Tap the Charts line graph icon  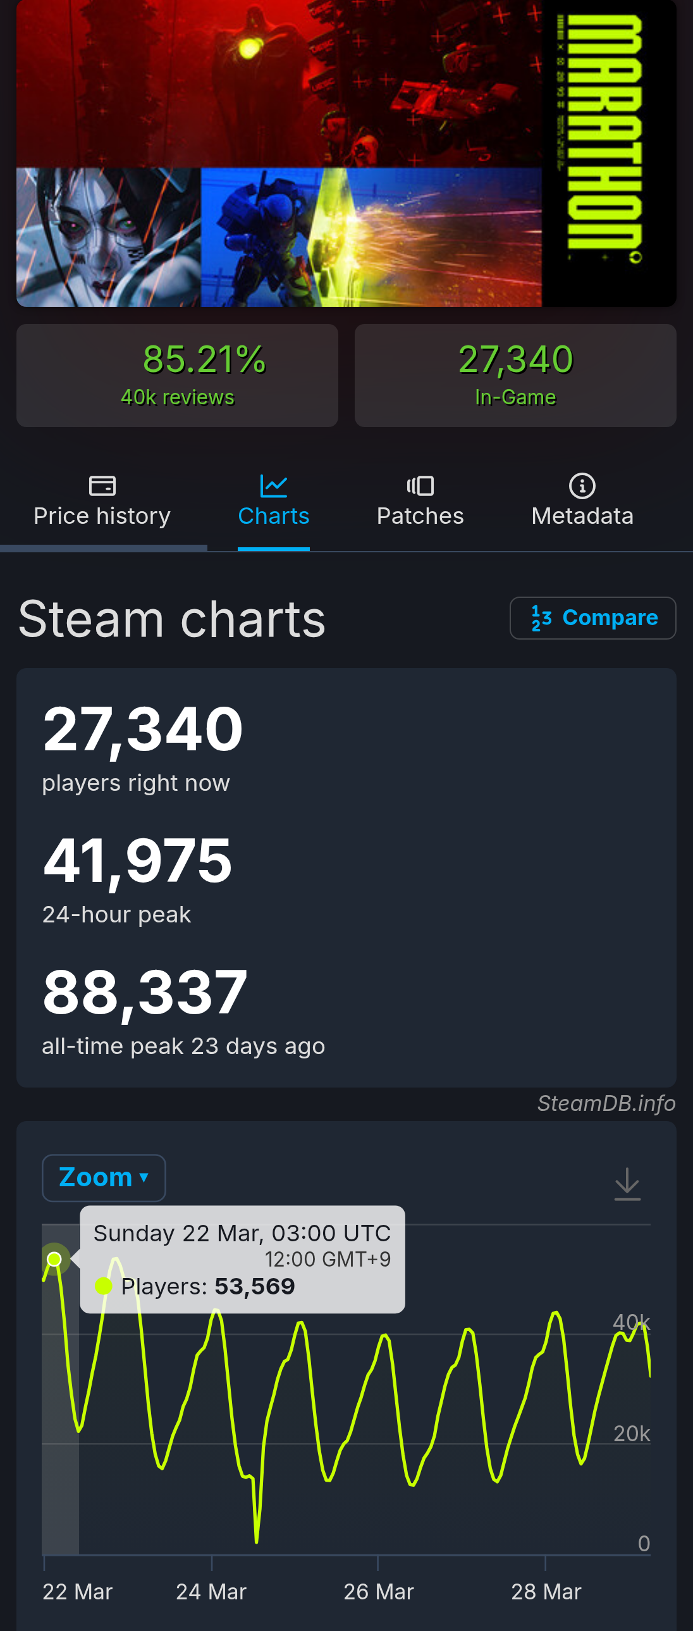(x=273, y=486)
